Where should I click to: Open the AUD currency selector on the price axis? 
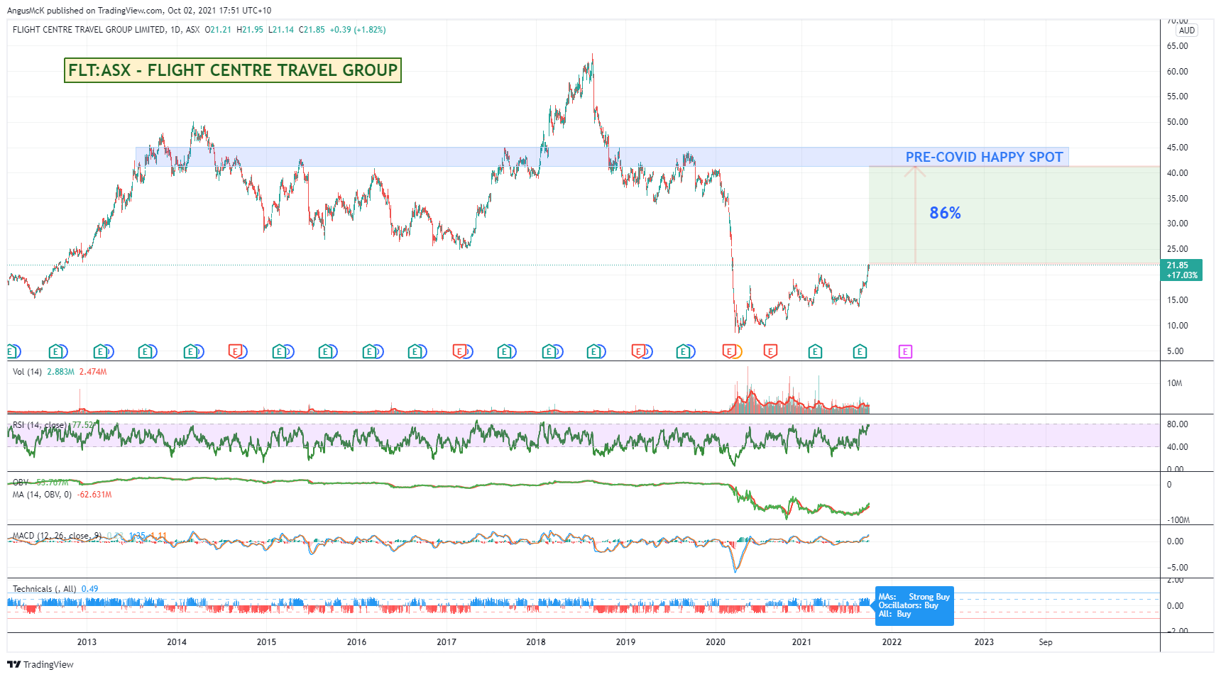point(1187,31)
